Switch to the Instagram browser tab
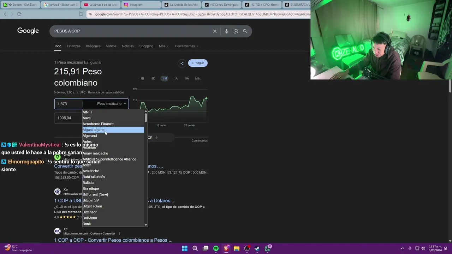Image resolution: width=452 pixels, height=254 pixels. pyautogui.click(x=141, y=5)
